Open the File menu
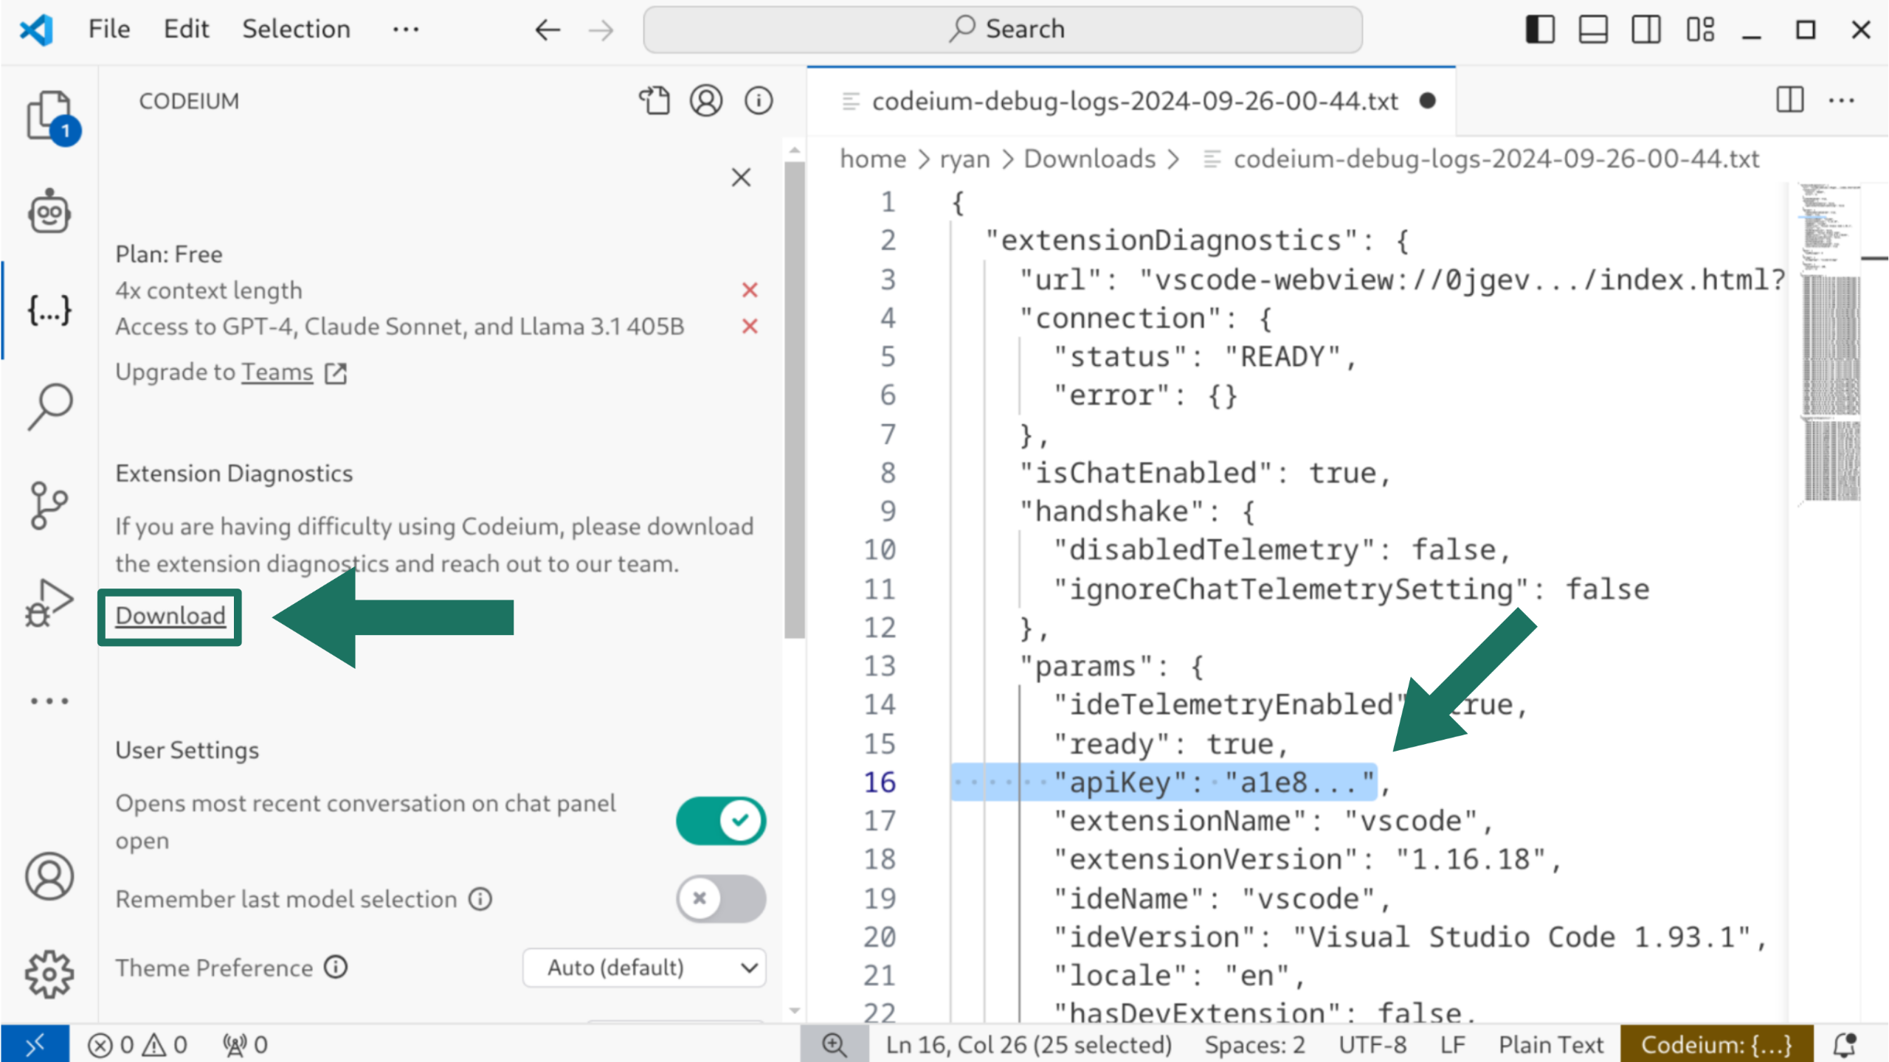 point(109,29)
